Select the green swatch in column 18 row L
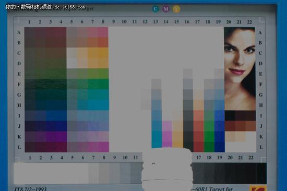The image size is (287, 191). [x=209, y=147]
